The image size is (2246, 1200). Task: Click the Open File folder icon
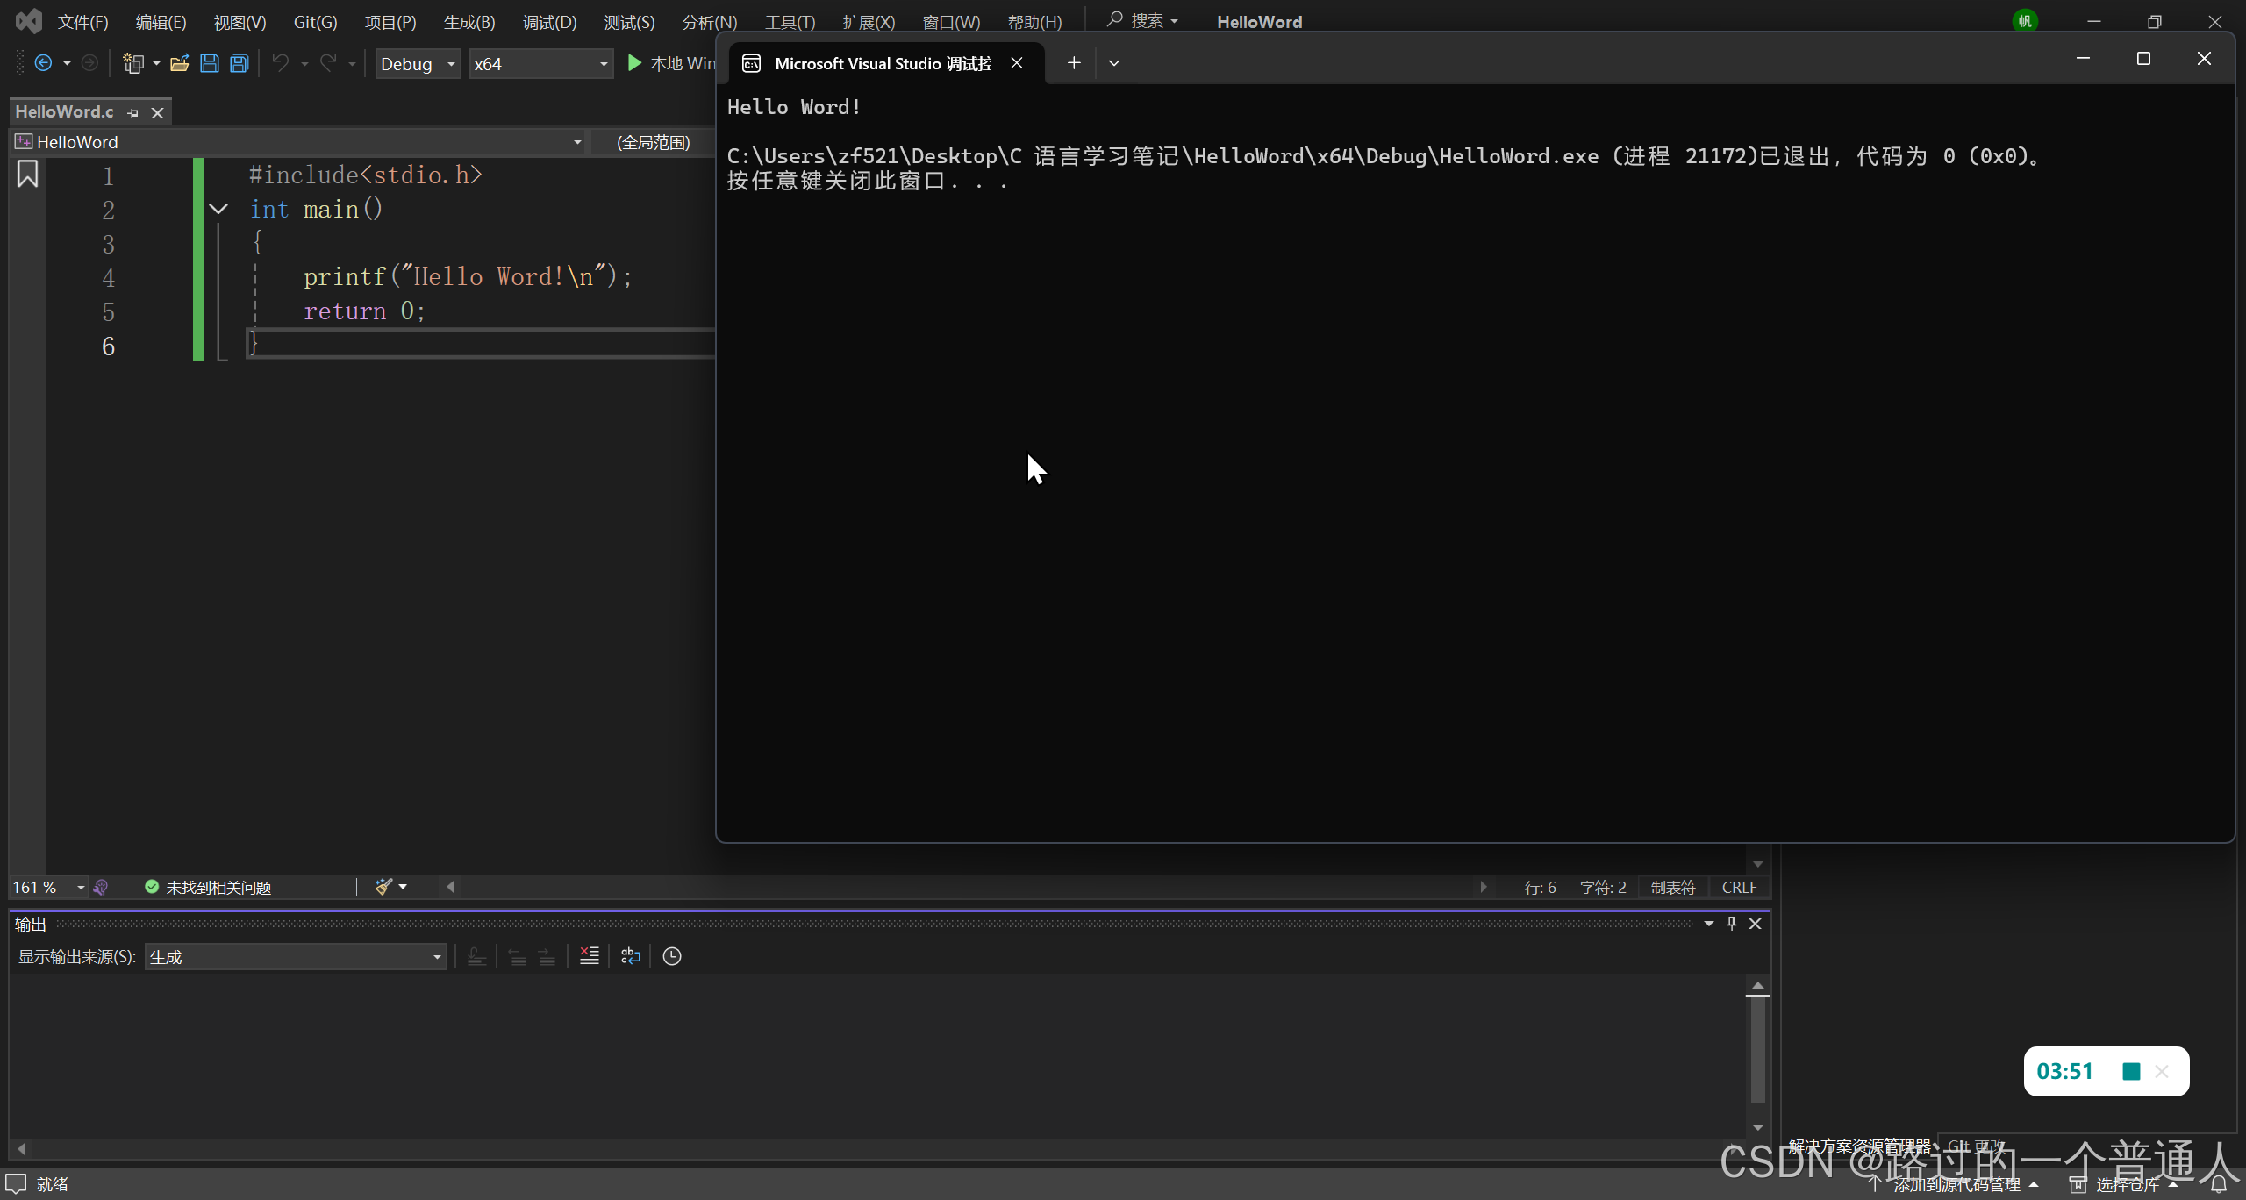(180, 63)
